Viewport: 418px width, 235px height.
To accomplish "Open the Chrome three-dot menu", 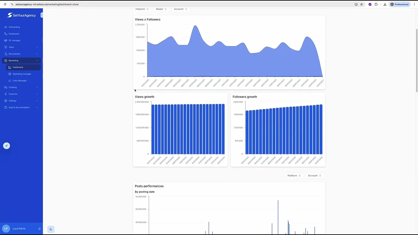I will (x=414, y=4).
